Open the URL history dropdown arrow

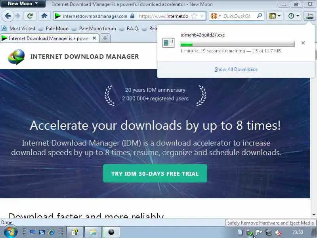pos(202,16)
